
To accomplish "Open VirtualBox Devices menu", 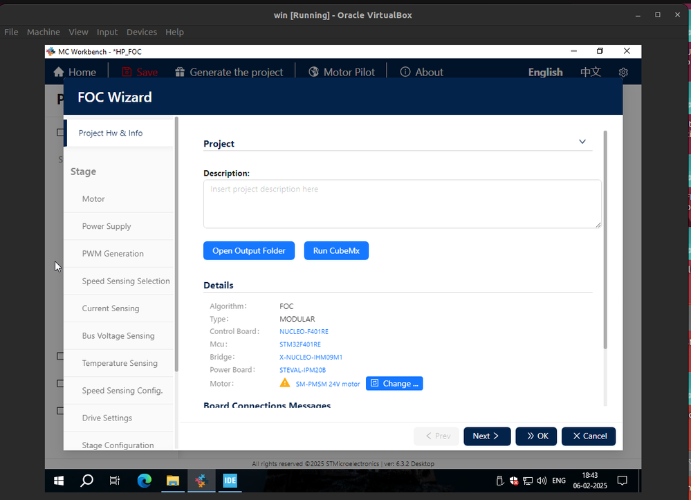I will coord(142,33).
